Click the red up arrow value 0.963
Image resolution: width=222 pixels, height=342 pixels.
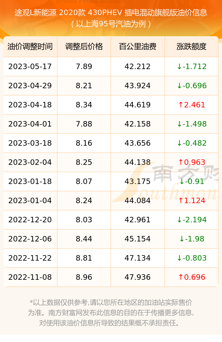[192, 162]
